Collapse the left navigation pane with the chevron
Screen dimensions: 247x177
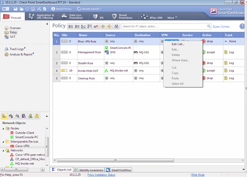click(x=47, y=24)
